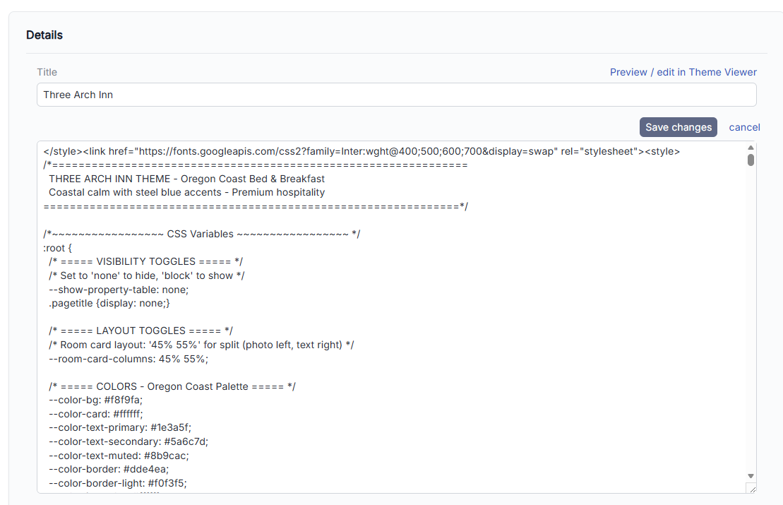Screen dimensions: 783x505
Task: Click the textarea resize handle corner
Action: (751, 488)
